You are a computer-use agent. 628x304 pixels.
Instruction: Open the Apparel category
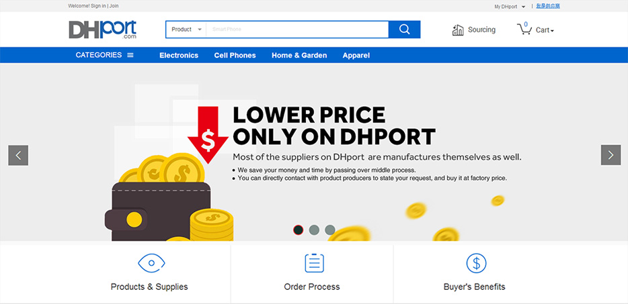(x=356, y=56)
